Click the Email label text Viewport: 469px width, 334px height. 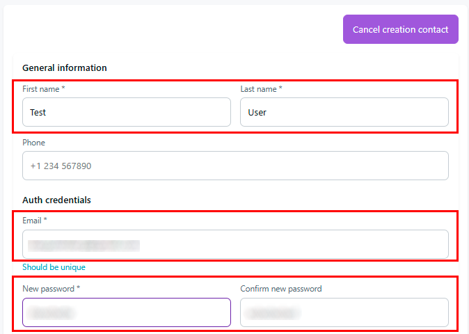(32, 221)
